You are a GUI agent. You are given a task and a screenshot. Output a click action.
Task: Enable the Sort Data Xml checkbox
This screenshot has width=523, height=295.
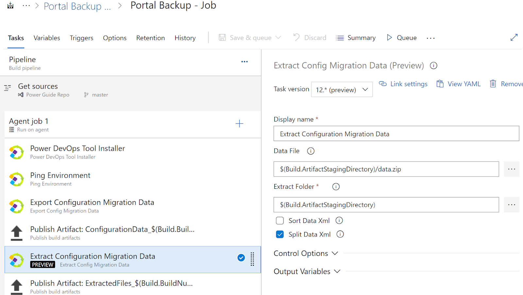click(x=280, y=221)
